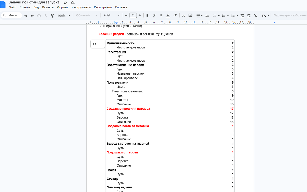Viewport: 307px width, 192px height.
Task: Click the Макеты entry
Action: 122,100
